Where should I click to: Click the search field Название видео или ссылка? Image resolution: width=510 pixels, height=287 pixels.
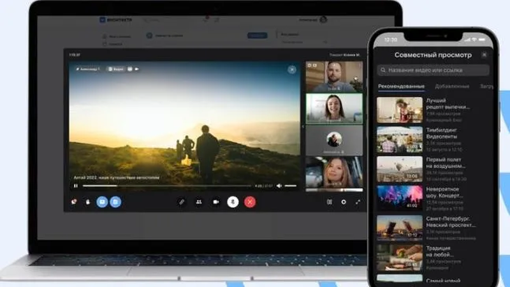433,70
